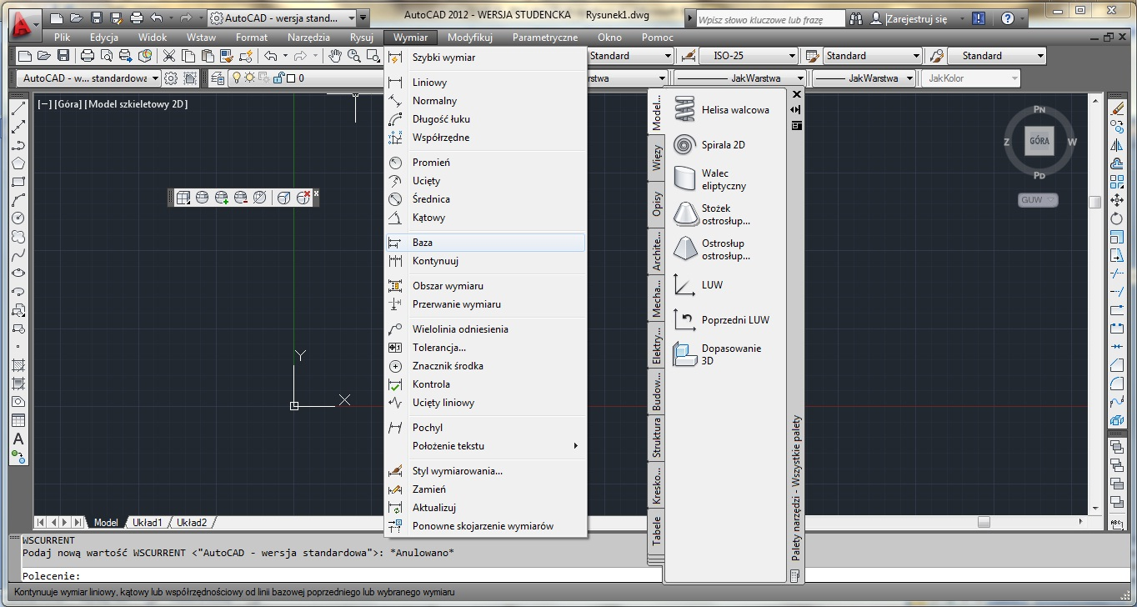Viewport: 1137px width, 607px height.
Task: Switch to the Układ1 layout tab
Action: point(148,523)
